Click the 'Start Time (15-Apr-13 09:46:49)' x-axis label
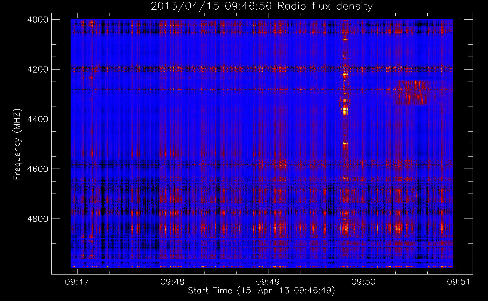Image resolution: width=488 pixels, height=301 pixels. point(261,291)
